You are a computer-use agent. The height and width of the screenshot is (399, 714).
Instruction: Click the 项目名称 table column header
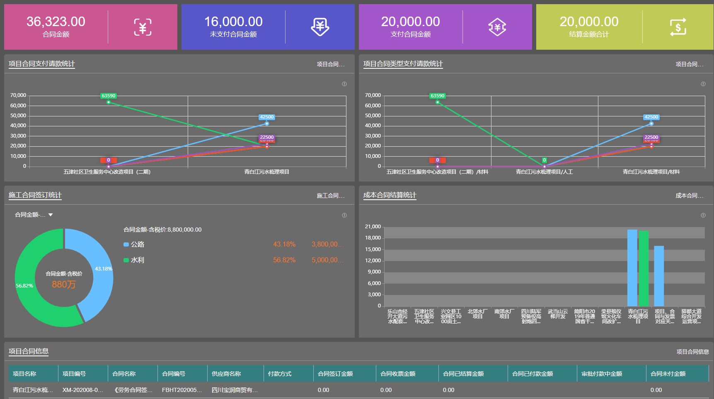click(24, 374)
